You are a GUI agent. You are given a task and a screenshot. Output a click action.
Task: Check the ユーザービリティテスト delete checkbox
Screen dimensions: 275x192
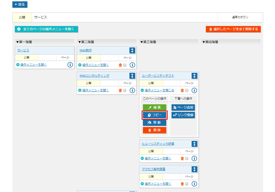click(187, 91)
